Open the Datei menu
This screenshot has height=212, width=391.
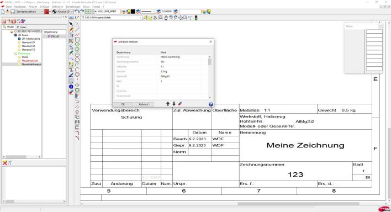9,7
